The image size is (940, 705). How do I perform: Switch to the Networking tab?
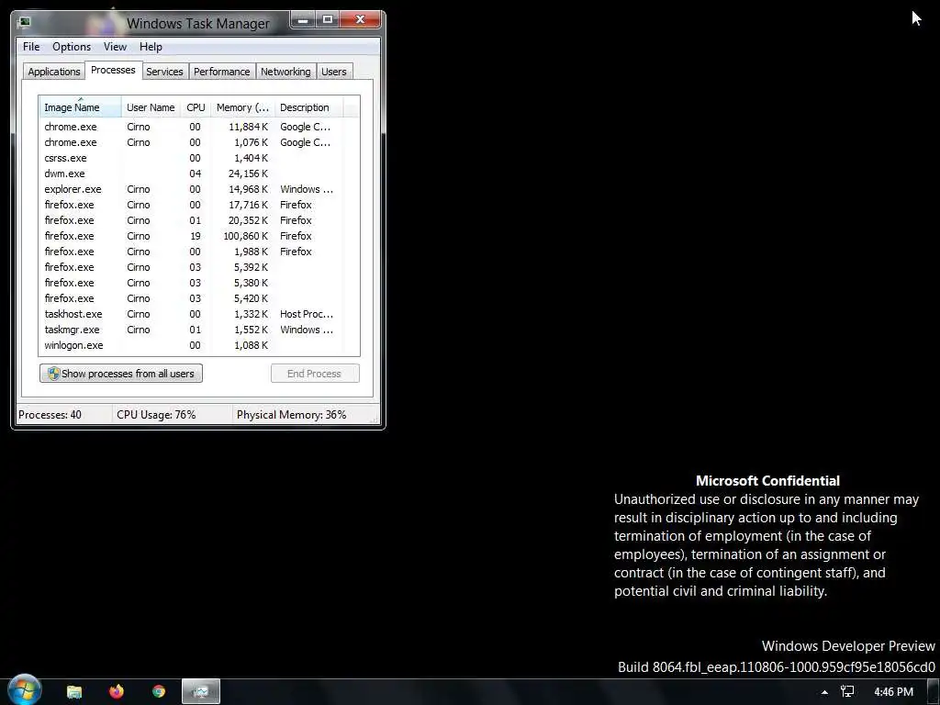point(285,72)
